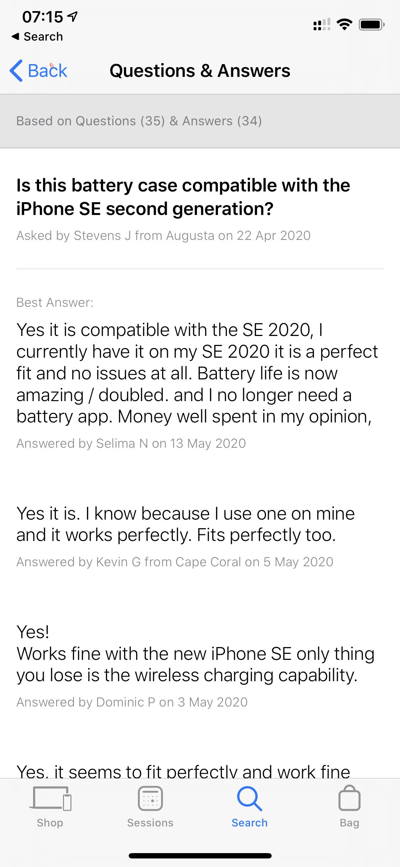Screen dimensions: 400x867
Task: Tap the battery status icon
Action: click(372, 25)
